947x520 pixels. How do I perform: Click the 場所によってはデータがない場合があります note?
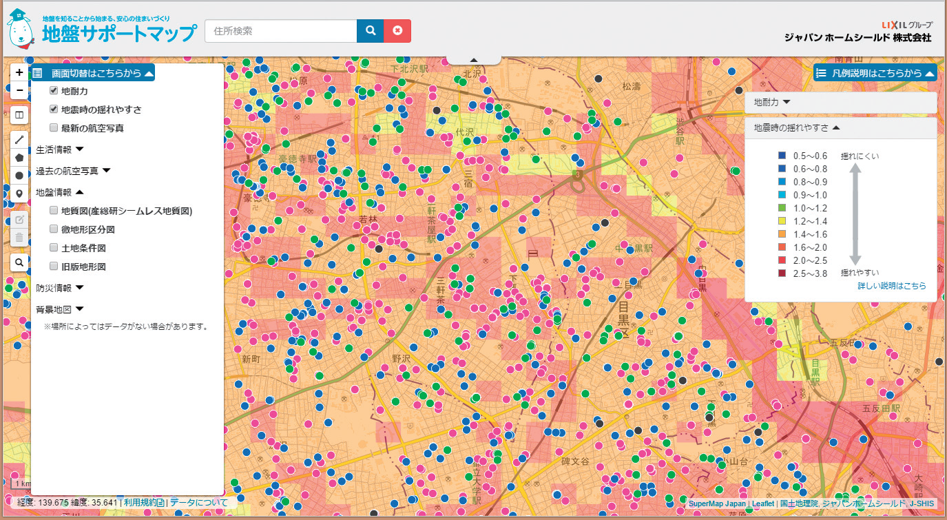tap(126, 326)
